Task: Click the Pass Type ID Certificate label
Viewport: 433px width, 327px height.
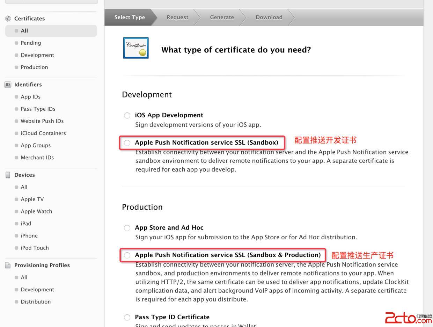Action: (x=172, y=317)
